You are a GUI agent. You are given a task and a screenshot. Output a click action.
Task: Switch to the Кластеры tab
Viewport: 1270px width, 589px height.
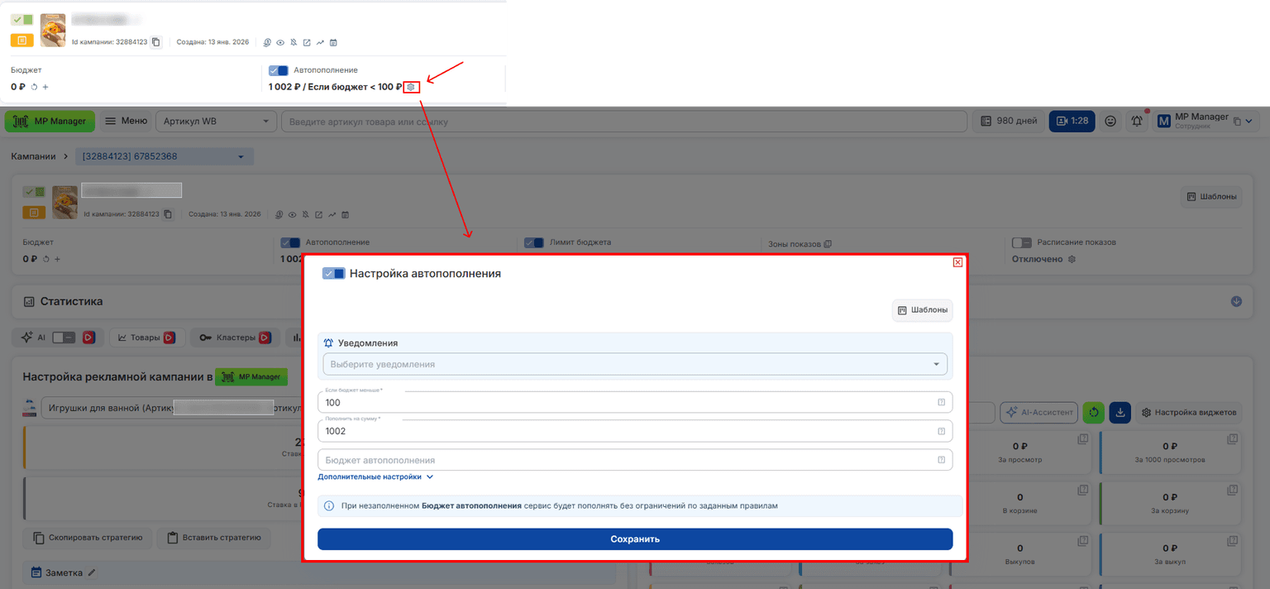click(234, 338)
